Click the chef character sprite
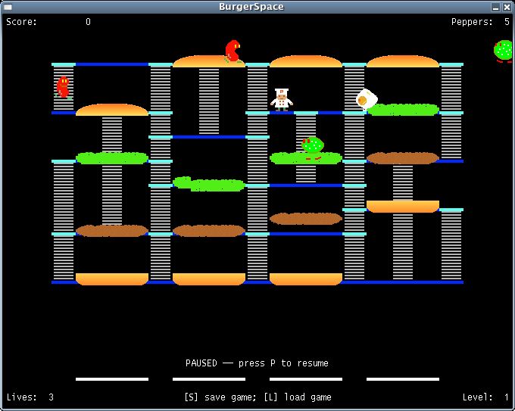This screenshot has height=411, width=515. 282,100
